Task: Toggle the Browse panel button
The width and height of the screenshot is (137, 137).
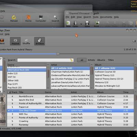Action: pyautogui.click(x=39, y=41)
